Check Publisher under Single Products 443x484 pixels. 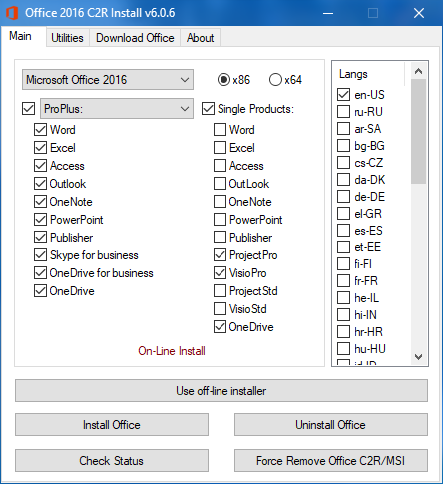pos(220,238)
